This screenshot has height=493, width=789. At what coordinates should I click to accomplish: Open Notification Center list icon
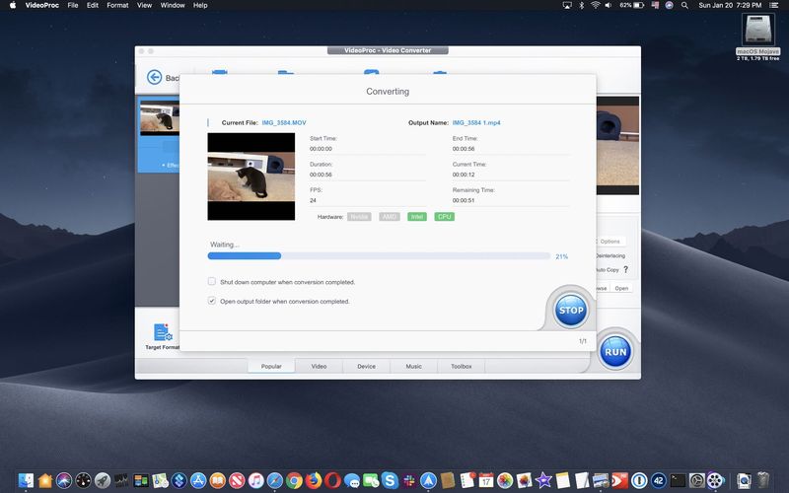774,5
